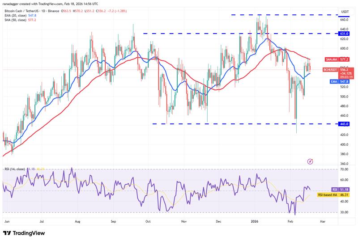Click the TradingView logo at bottom left
The height and width of the screenshot is (241, 358).
click(x=26, y=233)
